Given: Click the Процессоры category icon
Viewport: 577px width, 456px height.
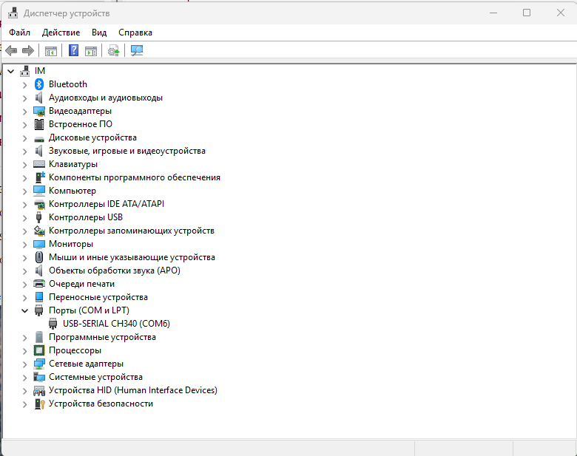Looking at the screenshot, I should [40, 350].
